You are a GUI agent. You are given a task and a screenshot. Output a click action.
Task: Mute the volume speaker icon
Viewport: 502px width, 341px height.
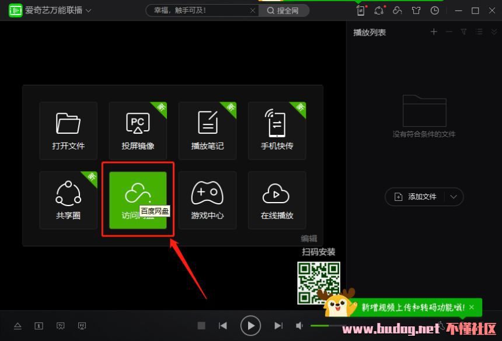299,326
